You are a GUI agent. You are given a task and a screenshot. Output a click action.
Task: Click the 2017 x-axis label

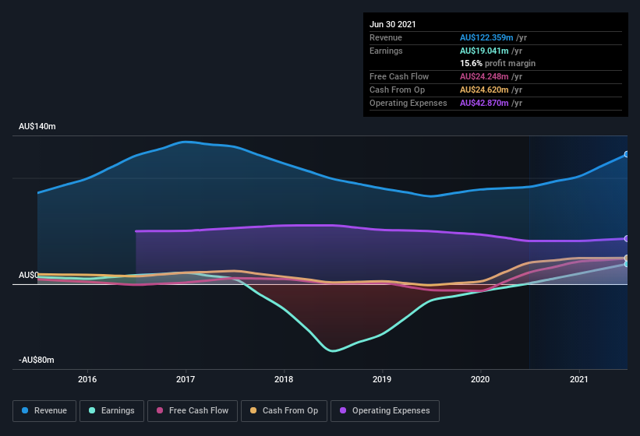coord(186,379)
